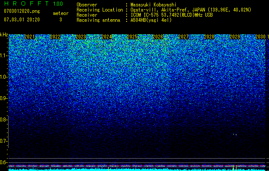Click the 0.7 kHz axis tick label

tap(3, 141)
